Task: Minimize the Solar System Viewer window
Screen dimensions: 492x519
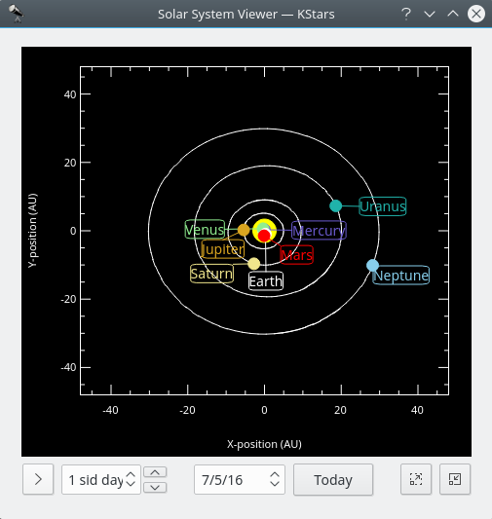Action: click(x=430, y=14)
